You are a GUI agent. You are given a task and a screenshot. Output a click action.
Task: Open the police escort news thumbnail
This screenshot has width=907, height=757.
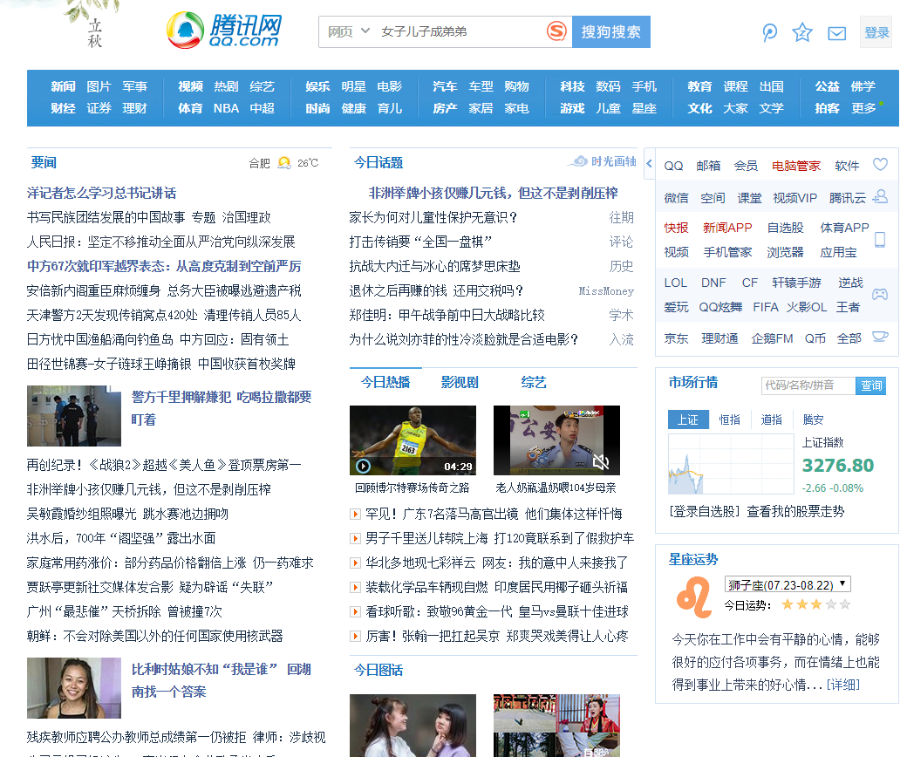[x=74, y=416]
